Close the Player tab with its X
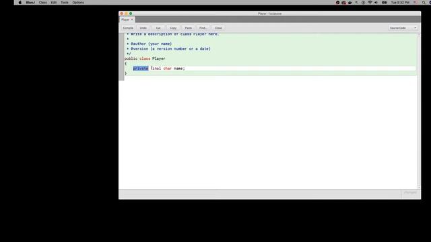Image resolution: width=431 pixels, height=242 pixels. point(132,19)
